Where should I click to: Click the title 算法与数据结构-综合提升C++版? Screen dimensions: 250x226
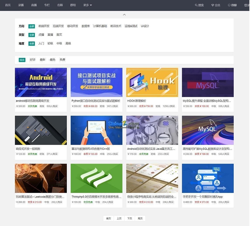point(91,149)
